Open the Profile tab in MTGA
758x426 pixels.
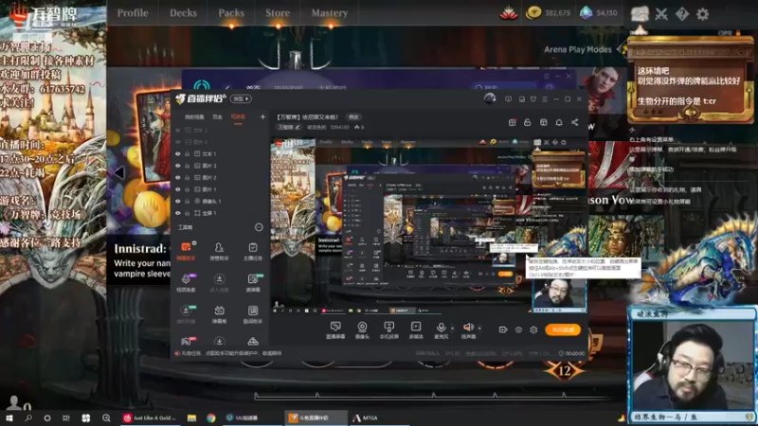pos(133,13)
